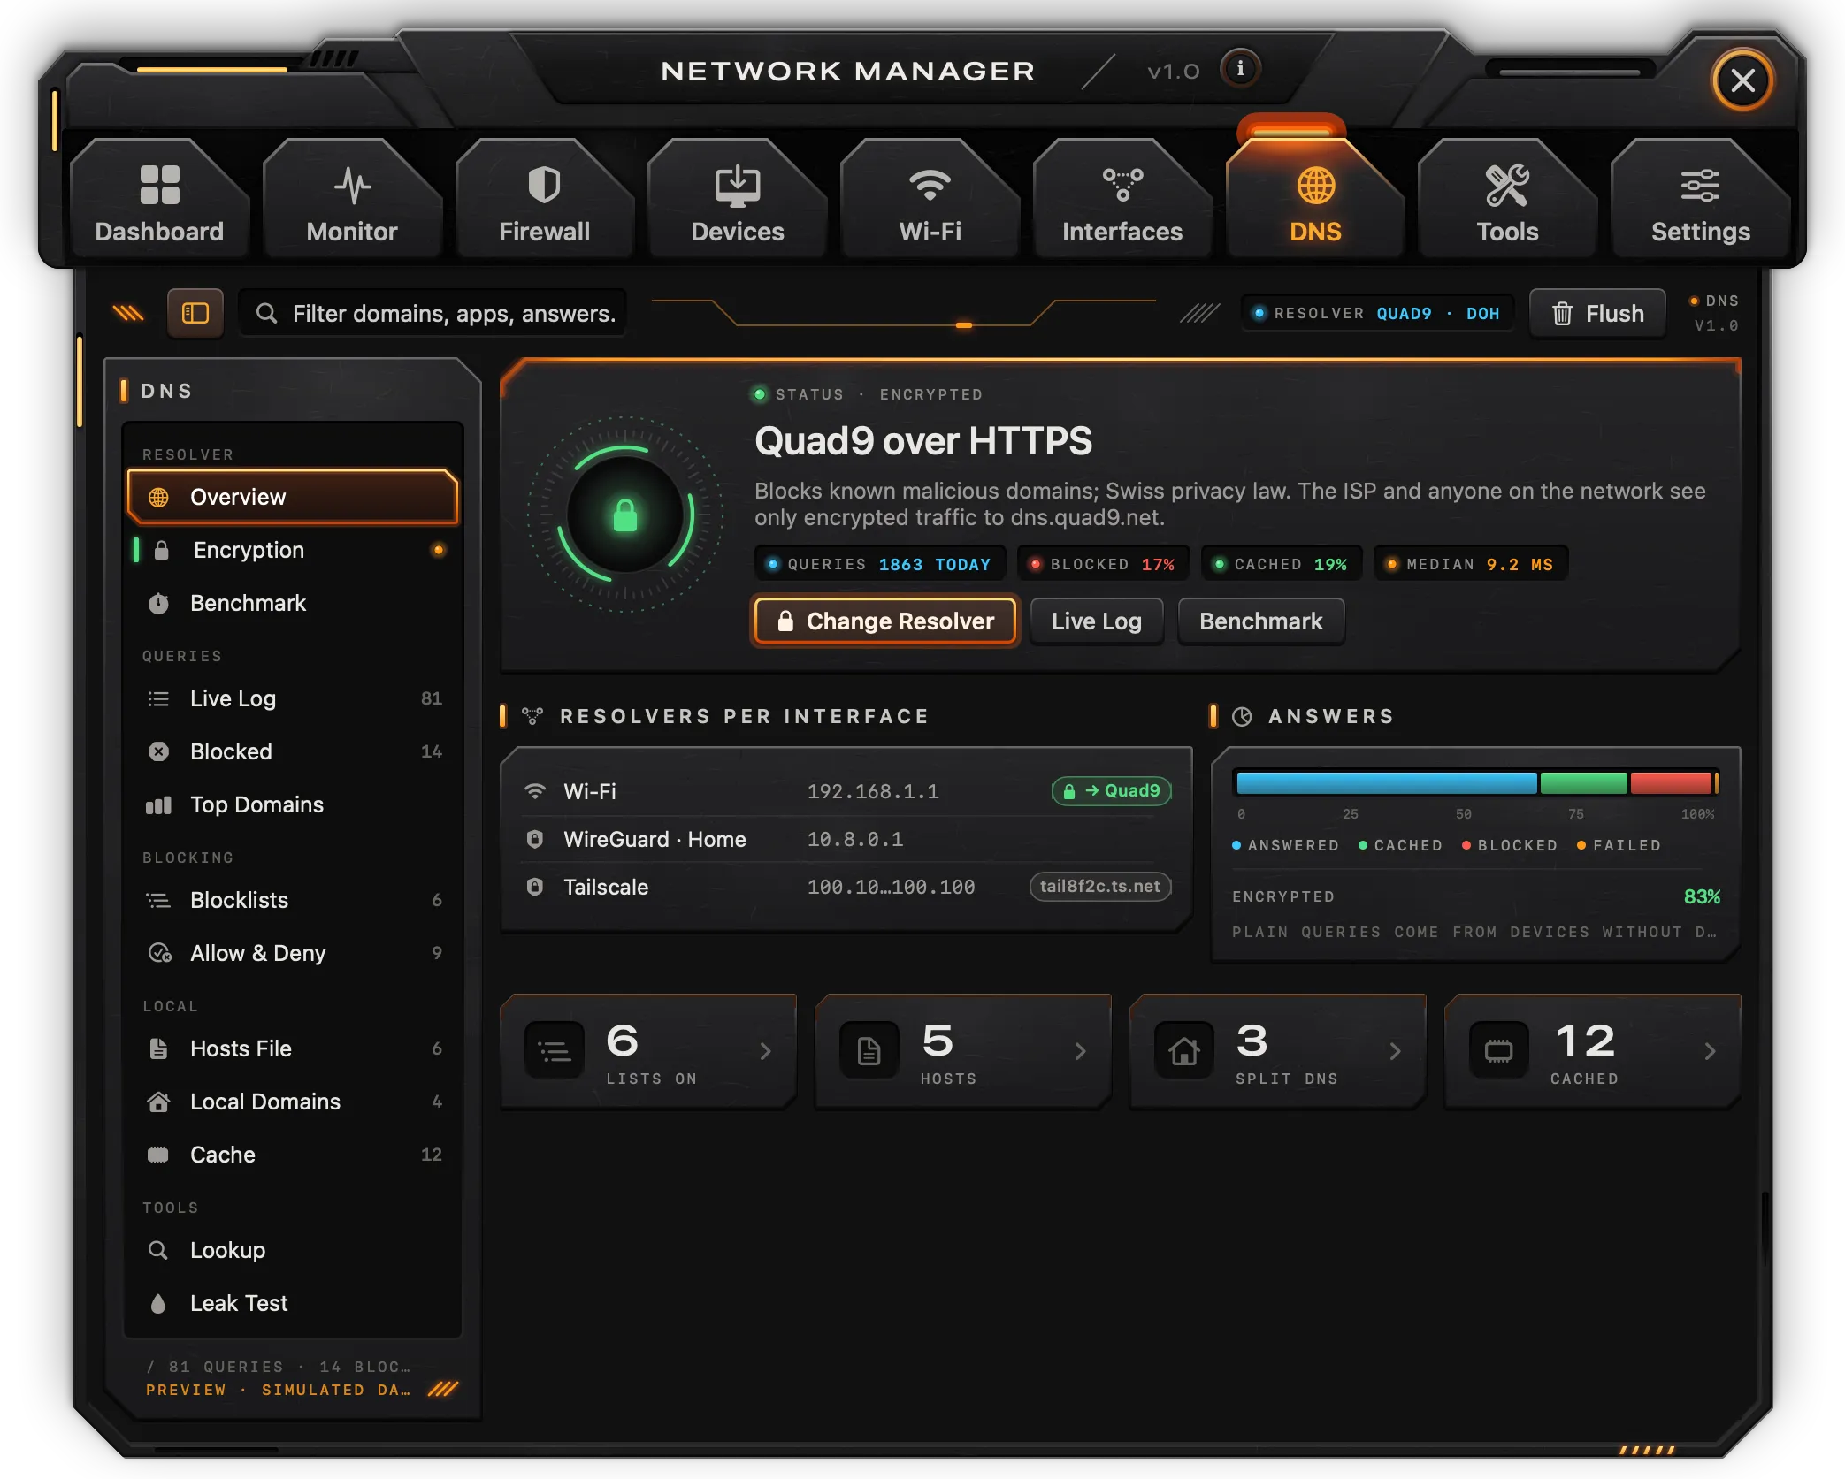Select Benchmark in the sidebar
This screenshot has width=1845, height=1479.
(x=293, y=603)
